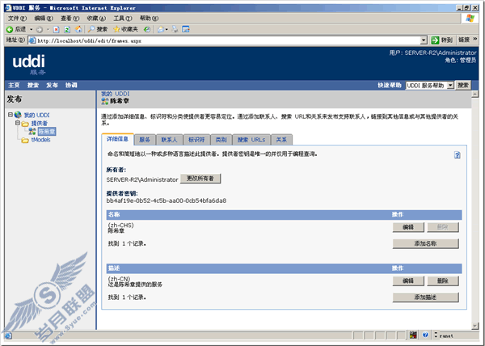The width and height of the screenshot is (485, 346).
Task: Click the green Refresh page icon
Action: [x=67, y=30]
